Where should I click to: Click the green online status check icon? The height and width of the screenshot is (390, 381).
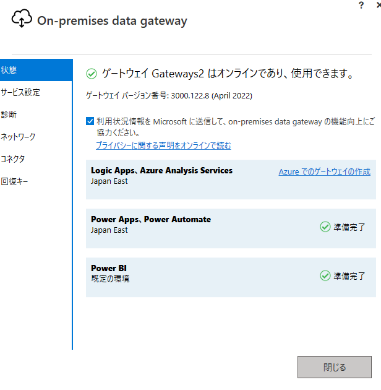click(x=92, y=74)
